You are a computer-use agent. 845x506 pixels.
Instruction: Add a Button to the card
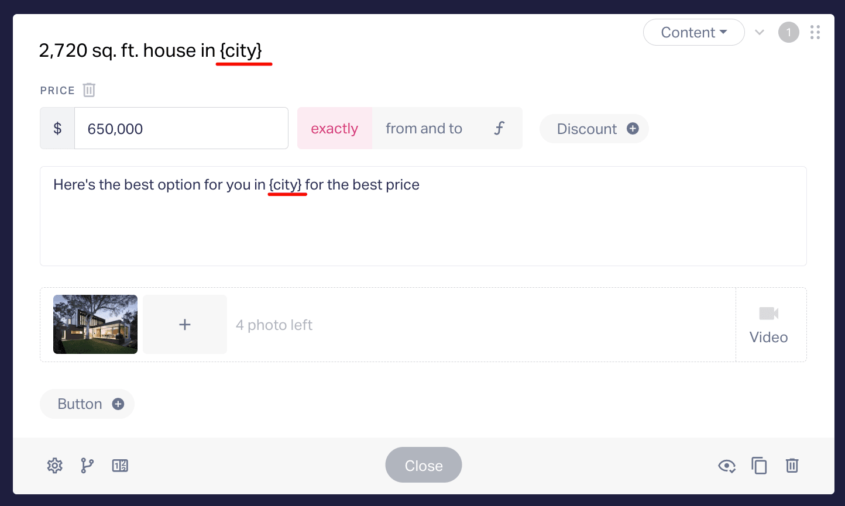[x=87, y=404]
